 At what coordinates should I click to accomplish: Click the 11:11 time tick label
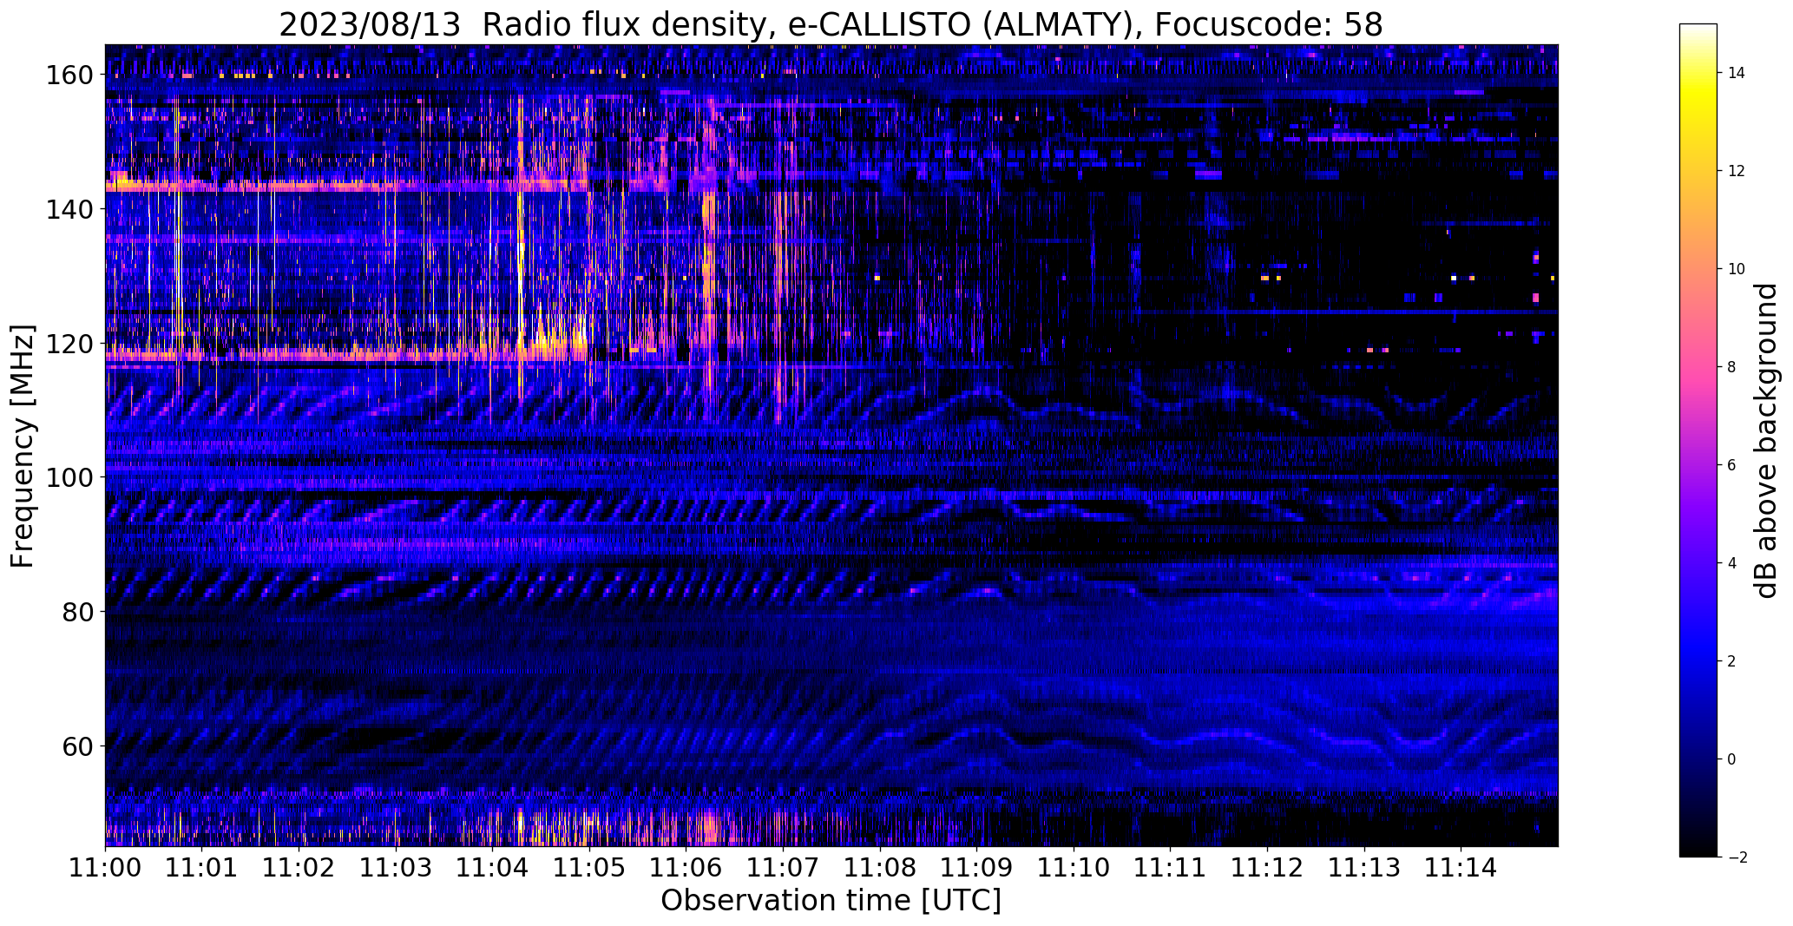click(x=1170, y=866)
